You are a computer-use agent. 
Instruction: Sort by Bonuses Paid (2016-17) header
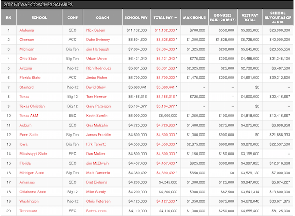click(223, 17)
